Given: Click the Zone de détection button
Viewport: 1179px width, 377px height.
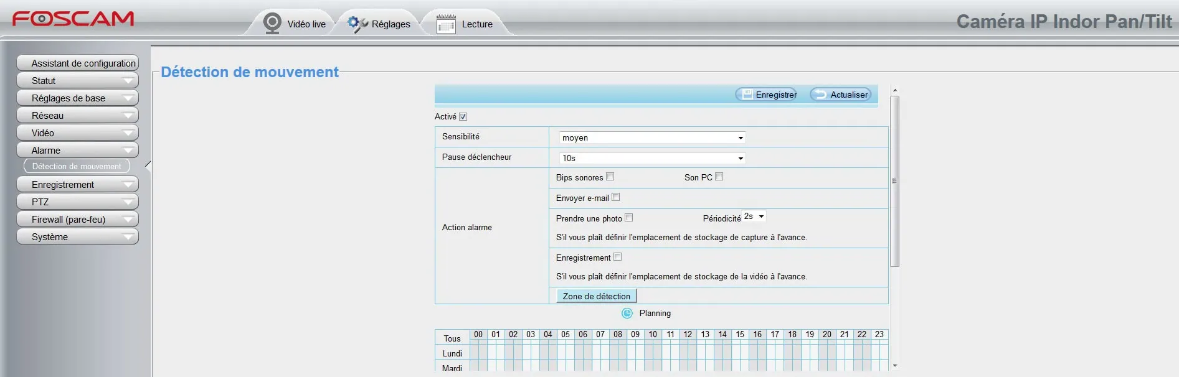Looking at the screenshot, I should pos(596,296).
